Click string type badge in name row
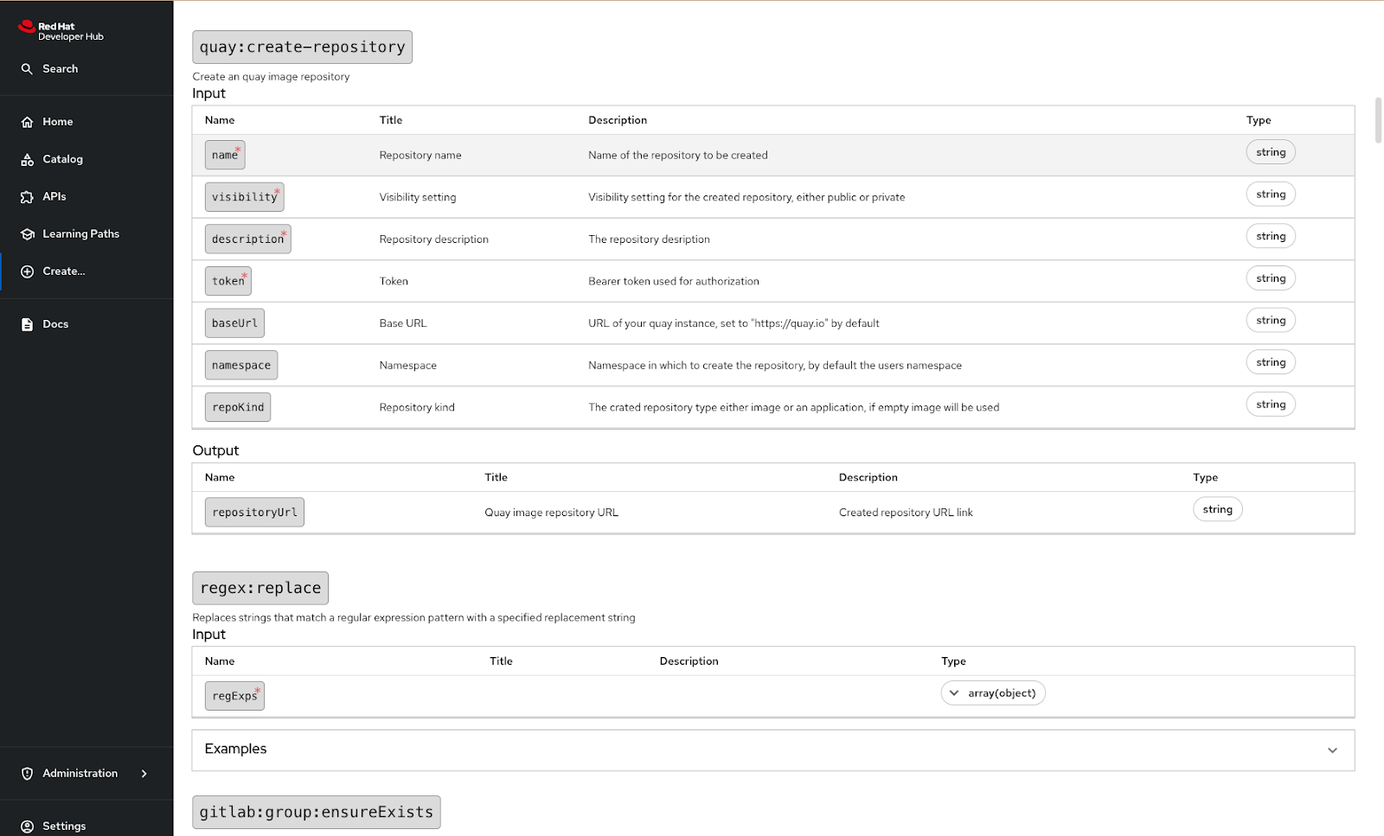1384x836 pixels. tap(1271, 152)
